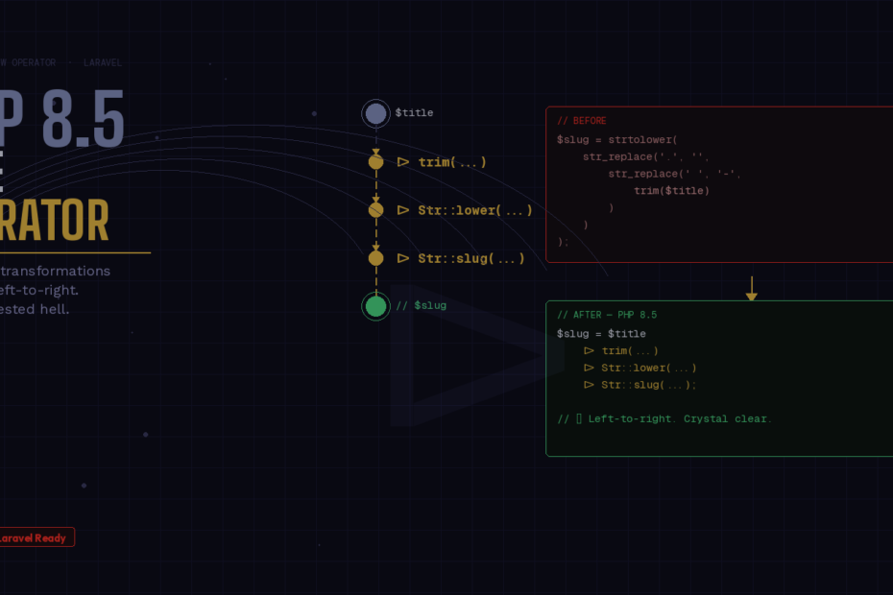Click the pipe triangle before trim(...) in AFTER box
Image resolution: width=893 pixels, height=595 pixels.
589,351
